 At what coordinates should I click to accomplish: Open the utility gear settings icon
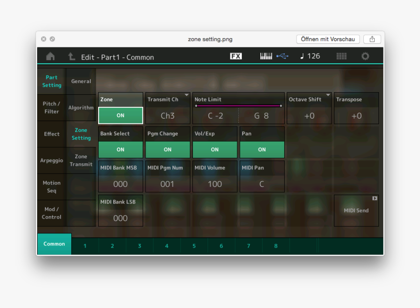tap(365, 57)
